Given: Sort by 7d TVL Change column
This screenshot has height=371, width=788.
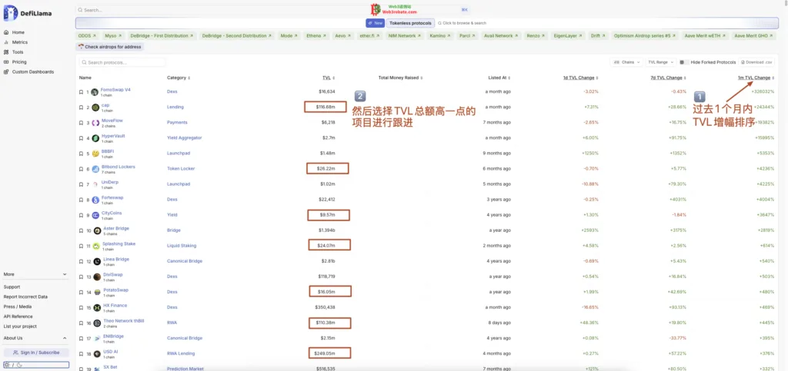Looking at the screenshot, I should point(669,78).
